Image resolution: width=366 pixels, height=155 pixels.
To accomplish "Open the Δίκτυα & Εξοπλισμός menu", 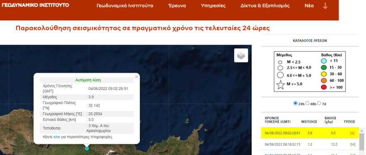I will (265, 6).
